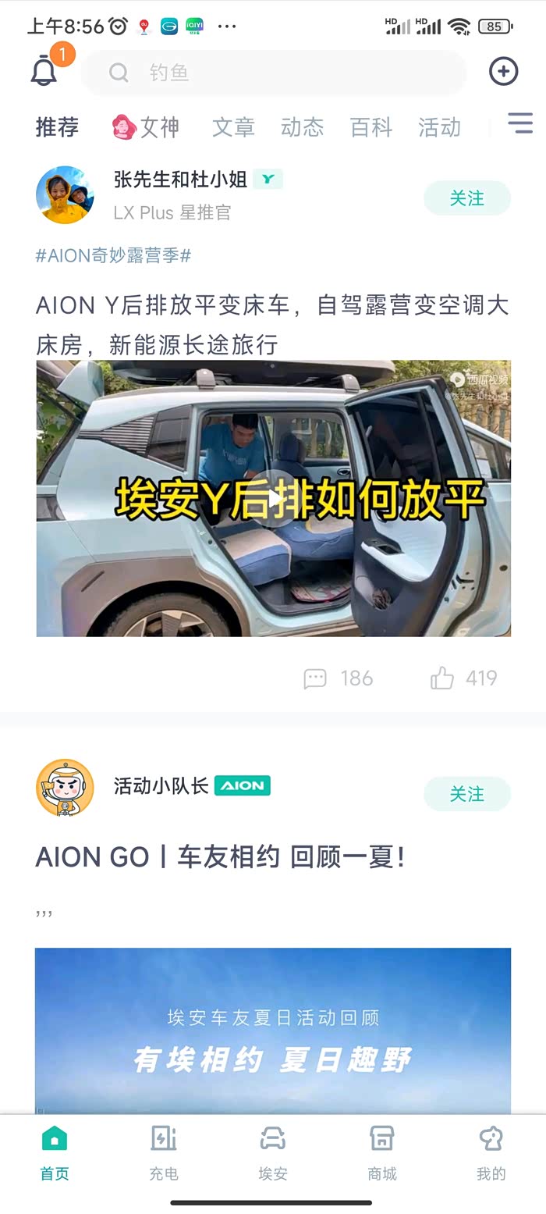The height and width of the screenshot is (1214, 546).
Task: Tap the search field showing 钓鱼
Action: [274, 73]
